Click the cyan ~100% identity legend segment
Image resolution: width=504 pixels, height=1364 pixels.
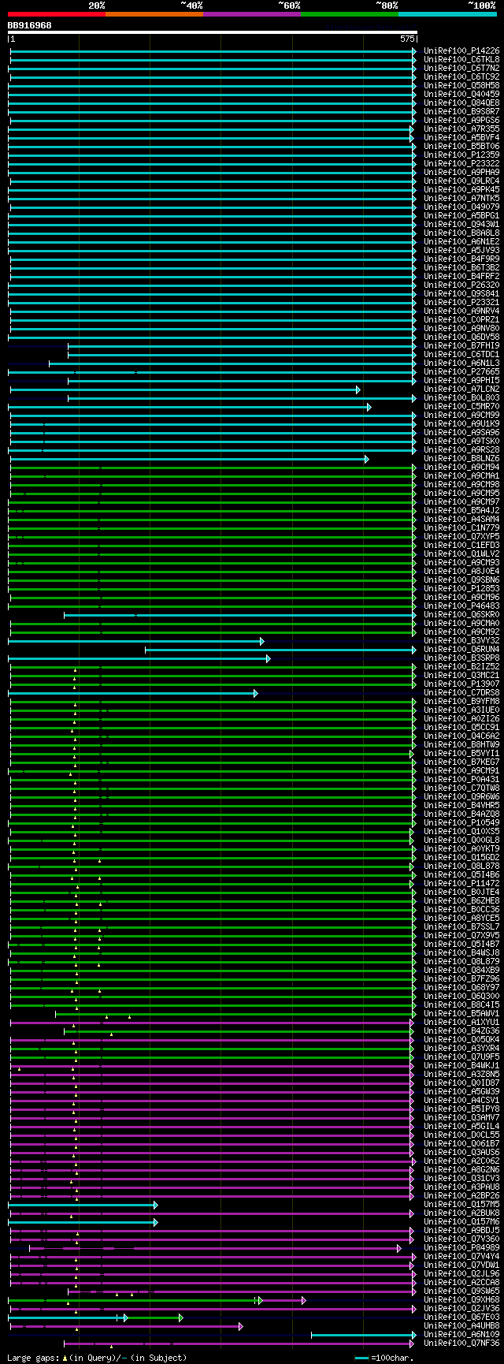(x=447, y=13)
